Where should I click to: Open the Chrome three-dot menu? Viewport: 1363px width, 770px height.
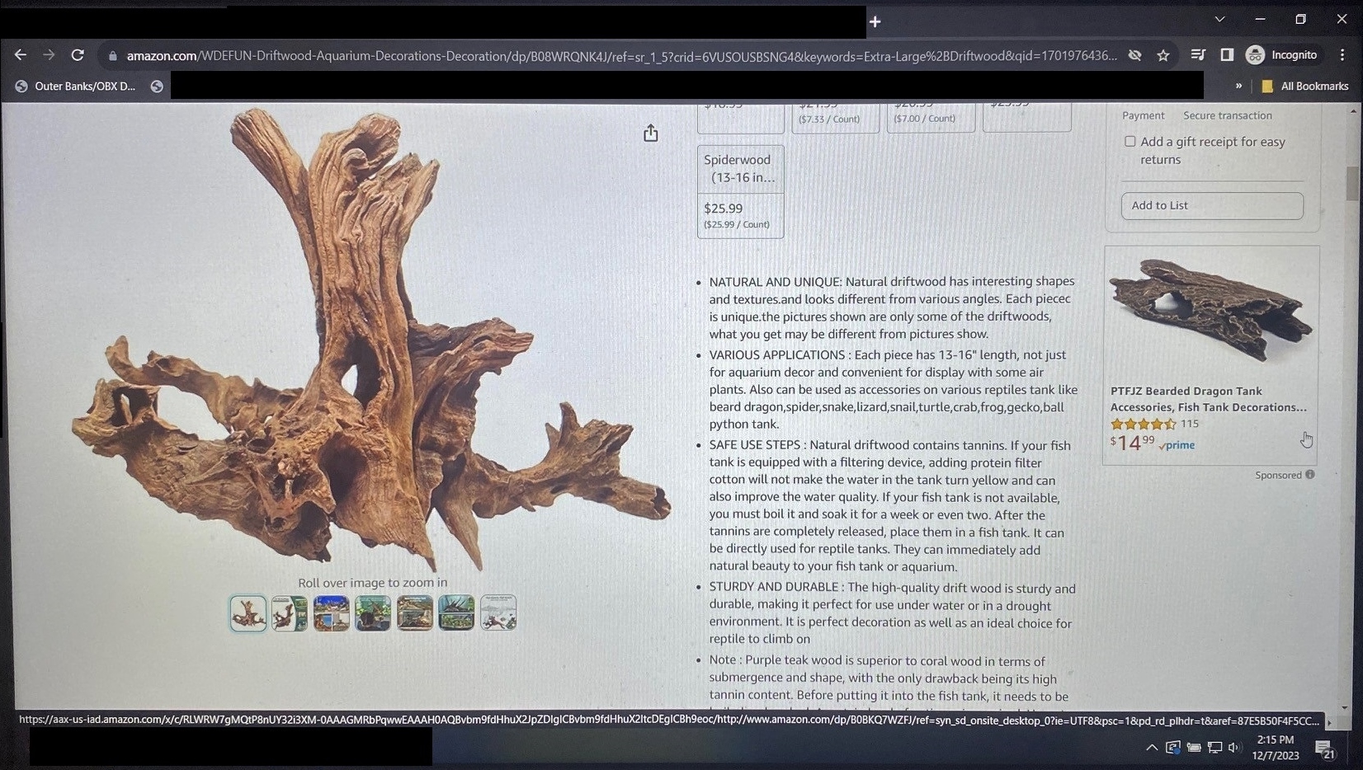coord(1342,55)
